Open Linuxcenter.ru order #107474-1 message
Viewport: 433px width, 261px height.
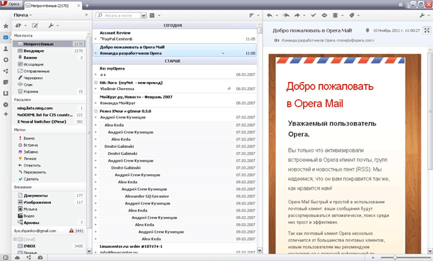pyautogui.click(x=175, y=249)
